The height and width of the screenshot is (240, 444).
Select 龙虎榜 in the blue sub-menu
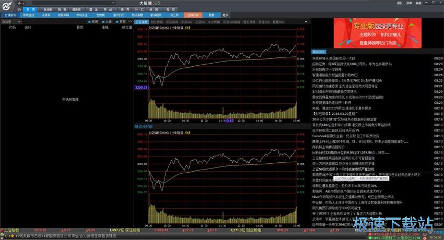pyautogui.click(x=100, y=15)
